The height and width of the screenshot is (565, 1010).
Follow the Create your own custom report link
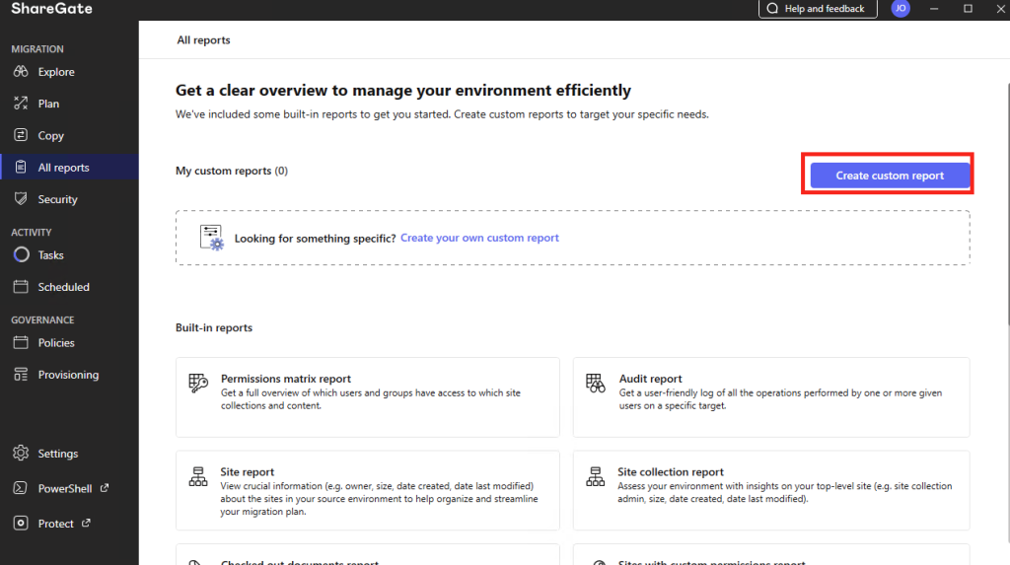pyautogui.click(x=479, y=238)
